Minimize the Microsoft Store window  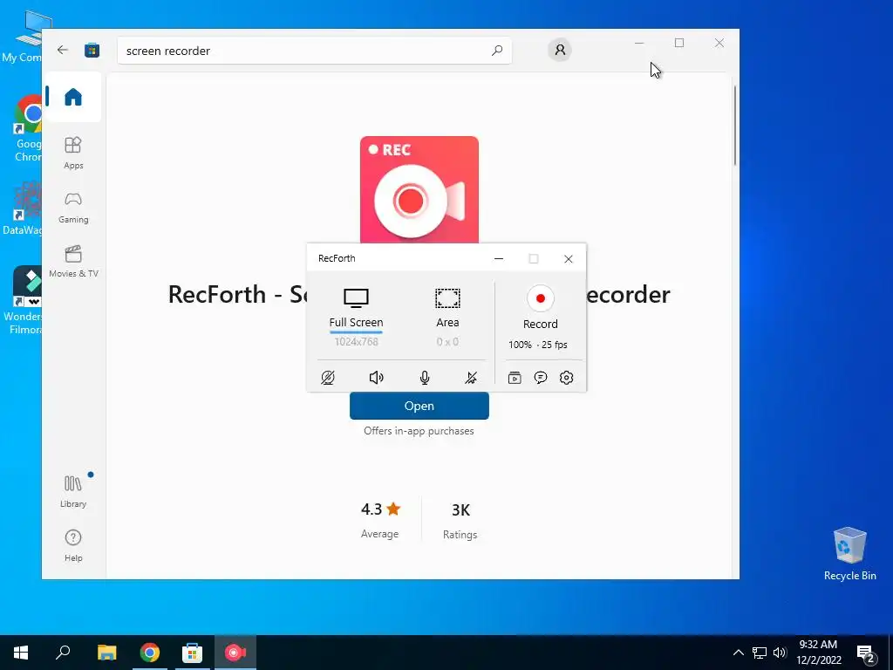point(639,43)
